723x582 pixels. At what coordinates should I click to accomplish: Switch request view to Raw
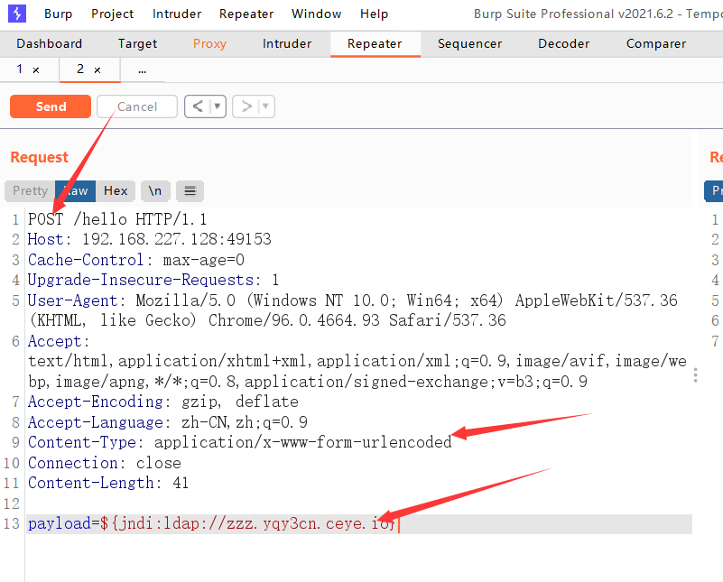(76, 190)
